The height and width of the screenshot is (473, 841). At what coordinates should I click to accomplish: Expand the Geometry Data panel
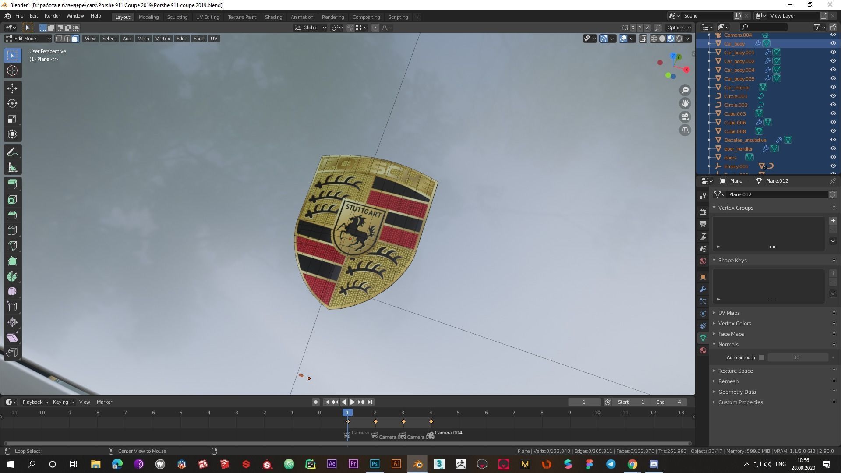click(x=737, y=392)
